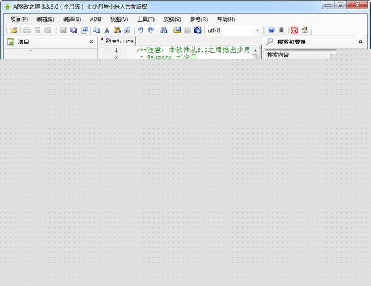
Task: Close the Start.java tab
Action: tap(103, 40)
